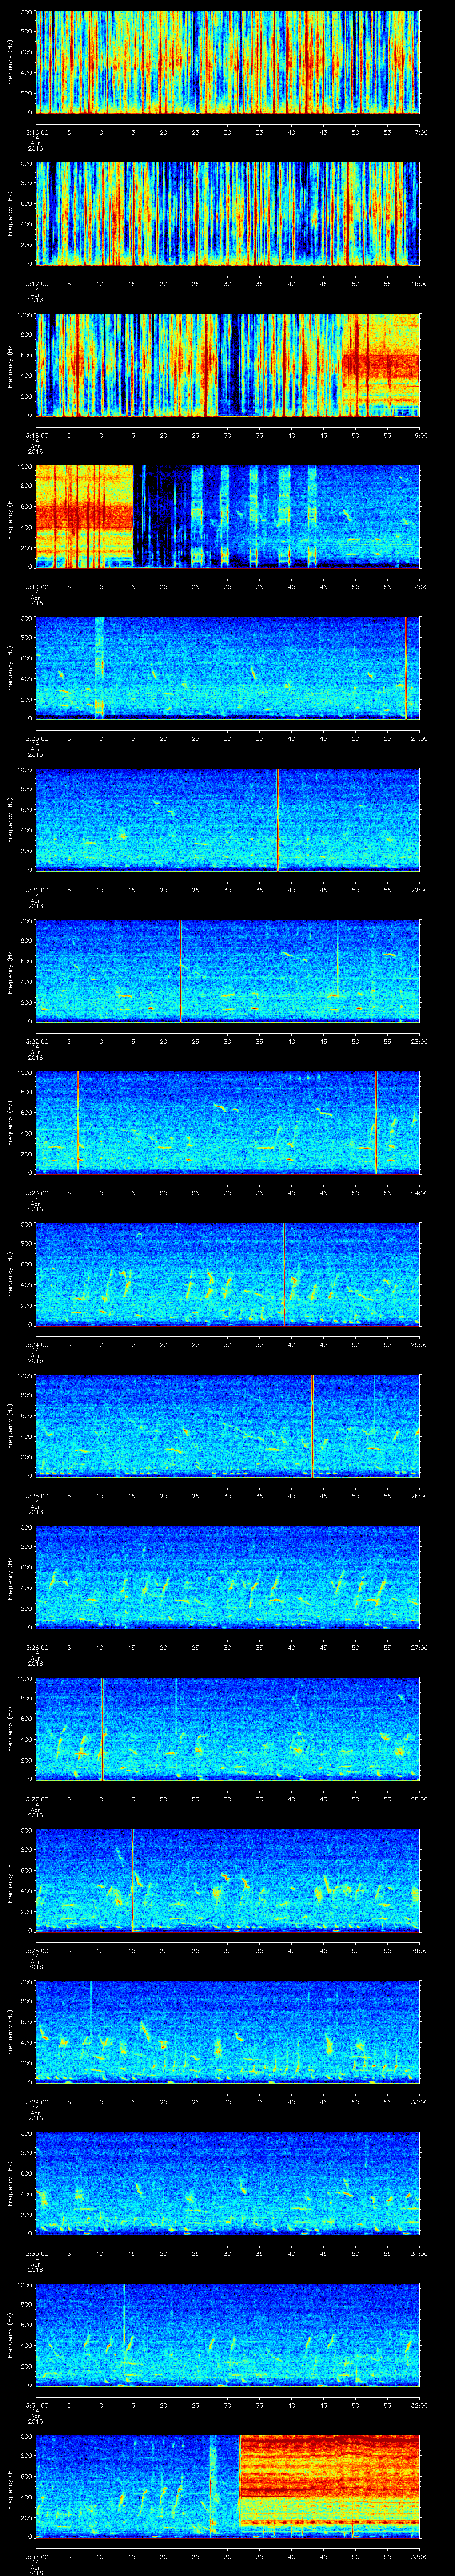
Task: Click the '17:00' end time label
Action: click(x=420, y=132)
